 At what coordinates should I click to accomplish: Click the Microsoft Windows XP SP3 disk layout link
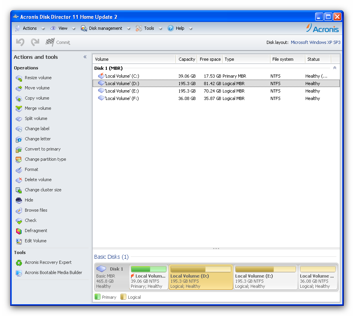pos(316,42)
